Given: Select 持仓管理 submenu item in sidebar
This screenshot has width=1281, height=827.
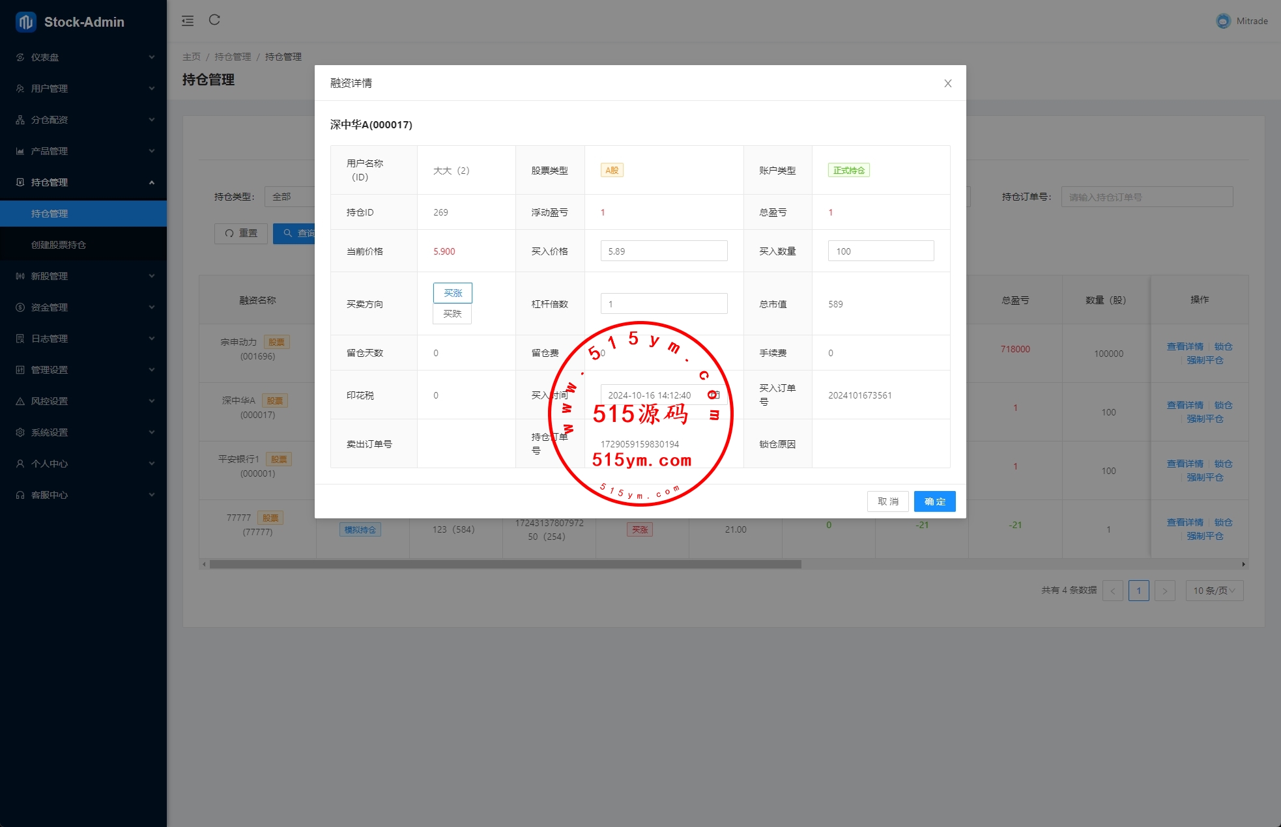Looking at the screenshot, I should [x=50, y=214].
